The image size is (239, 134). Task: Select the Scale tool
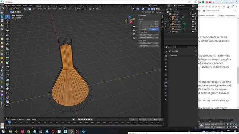7,35
